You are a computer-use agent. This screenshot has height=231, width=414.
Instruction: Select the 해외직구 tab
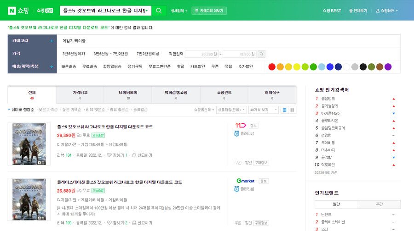272,95
